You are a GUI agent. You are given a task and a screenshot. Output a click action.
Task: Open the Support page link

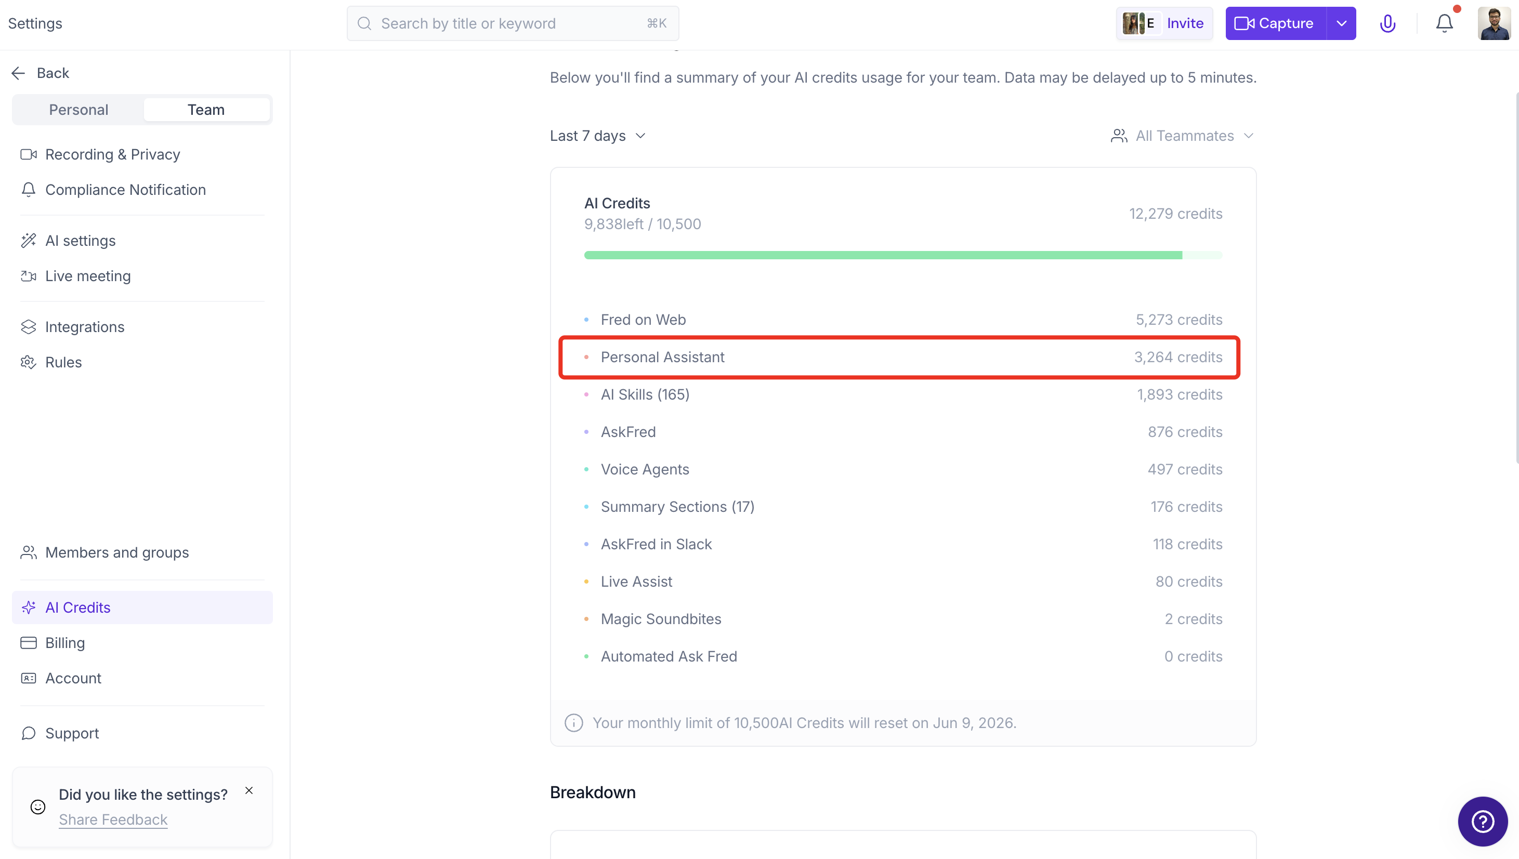pos(141,733)
